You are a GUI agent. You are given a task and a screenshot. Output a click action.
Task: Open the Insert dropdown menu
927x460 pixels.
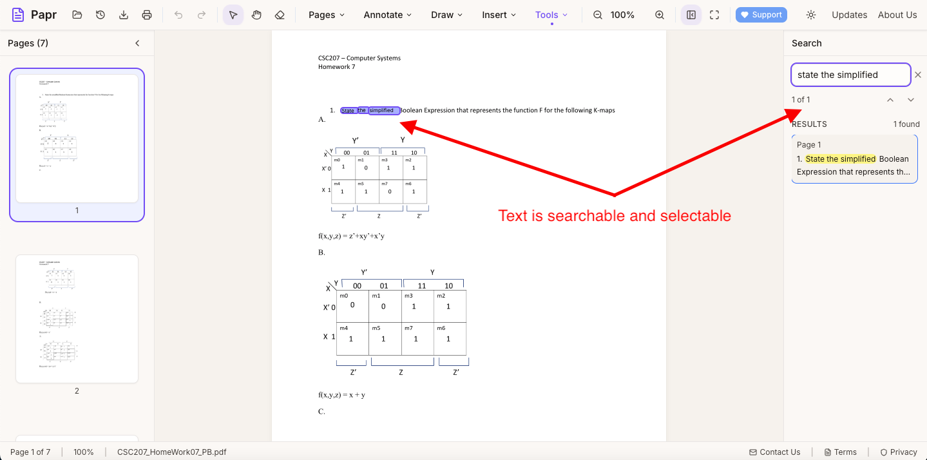[498, 14]
